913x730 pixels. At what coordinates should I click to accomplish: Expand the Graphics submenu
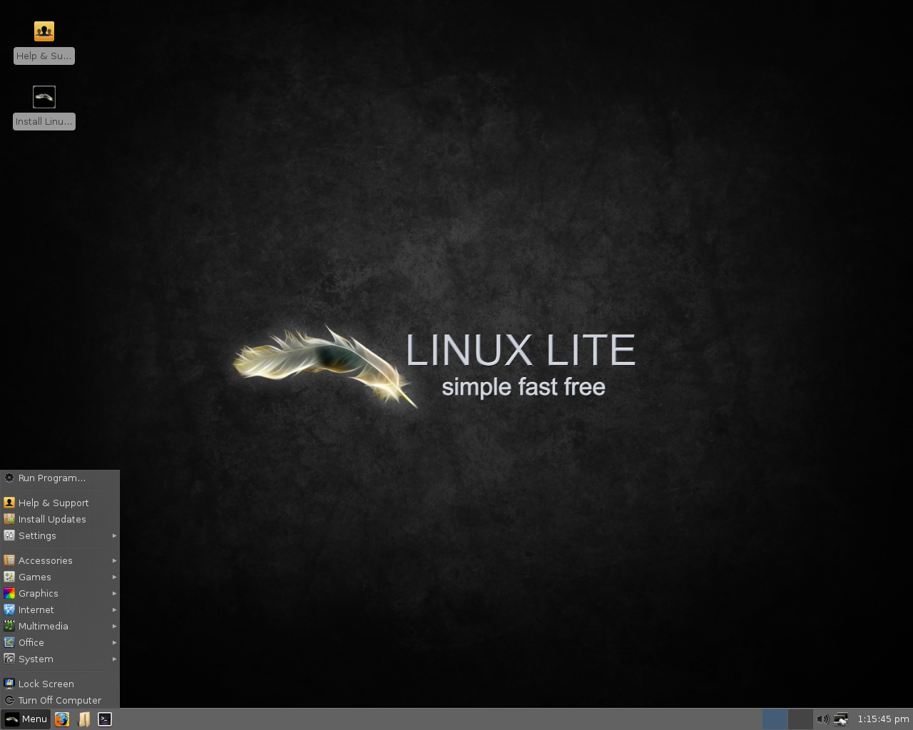click(x=60, y=593)
